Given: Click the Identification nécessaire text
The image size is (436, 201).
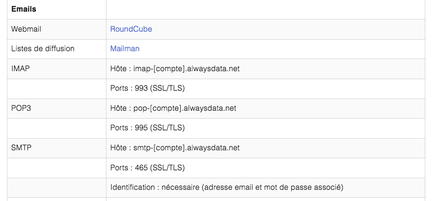Looking at the screenshot, I should pos(227,187).
